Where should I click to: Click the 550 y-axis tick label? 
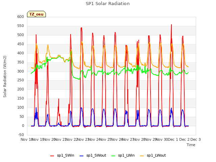click(x=21, y=26)
